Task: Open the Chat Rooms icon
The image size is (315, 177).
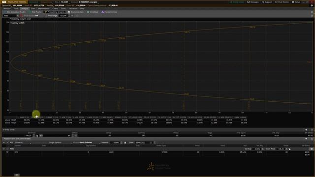Action: pyautogui.click(x=276, y=2)
